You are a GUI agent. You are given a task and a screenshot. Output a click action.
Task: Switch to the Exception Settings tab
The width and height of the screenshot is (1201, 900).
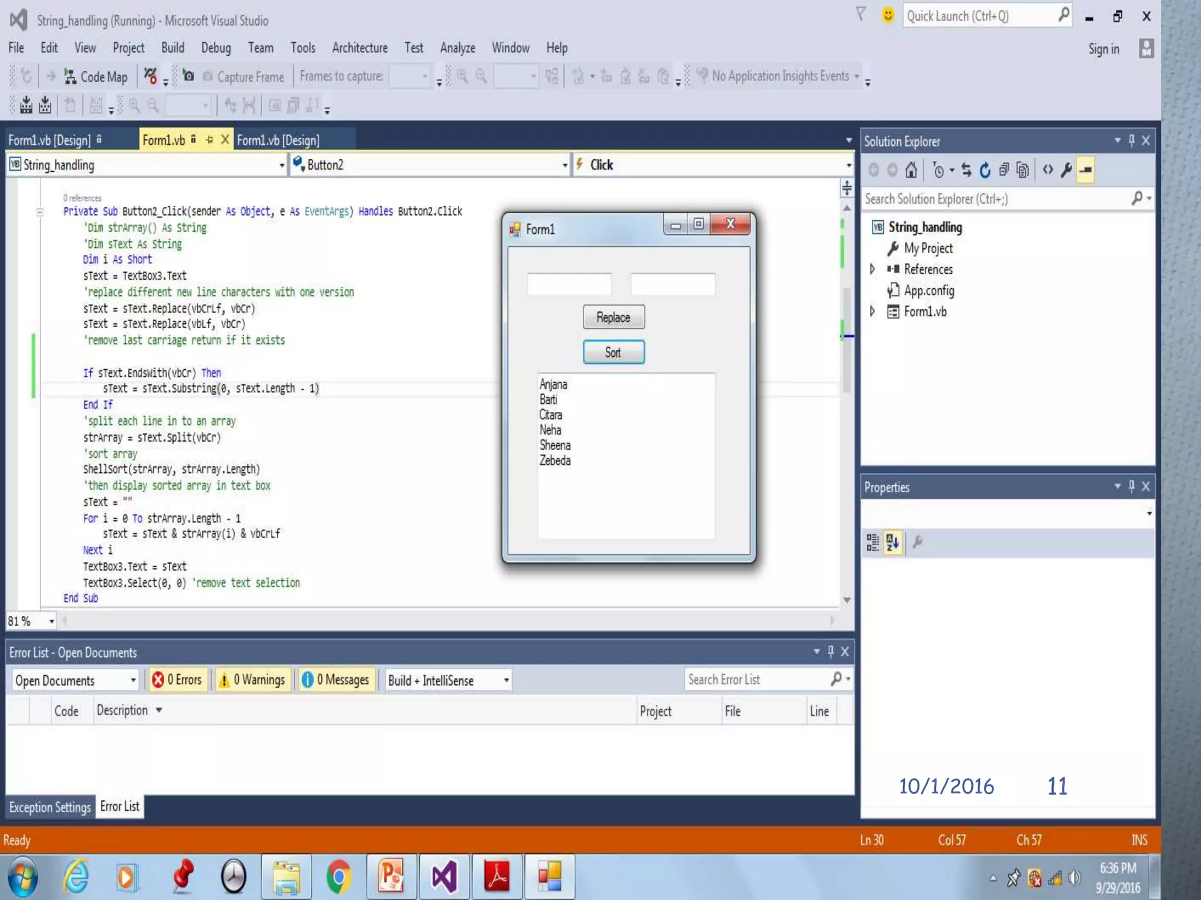pos(50,807)
